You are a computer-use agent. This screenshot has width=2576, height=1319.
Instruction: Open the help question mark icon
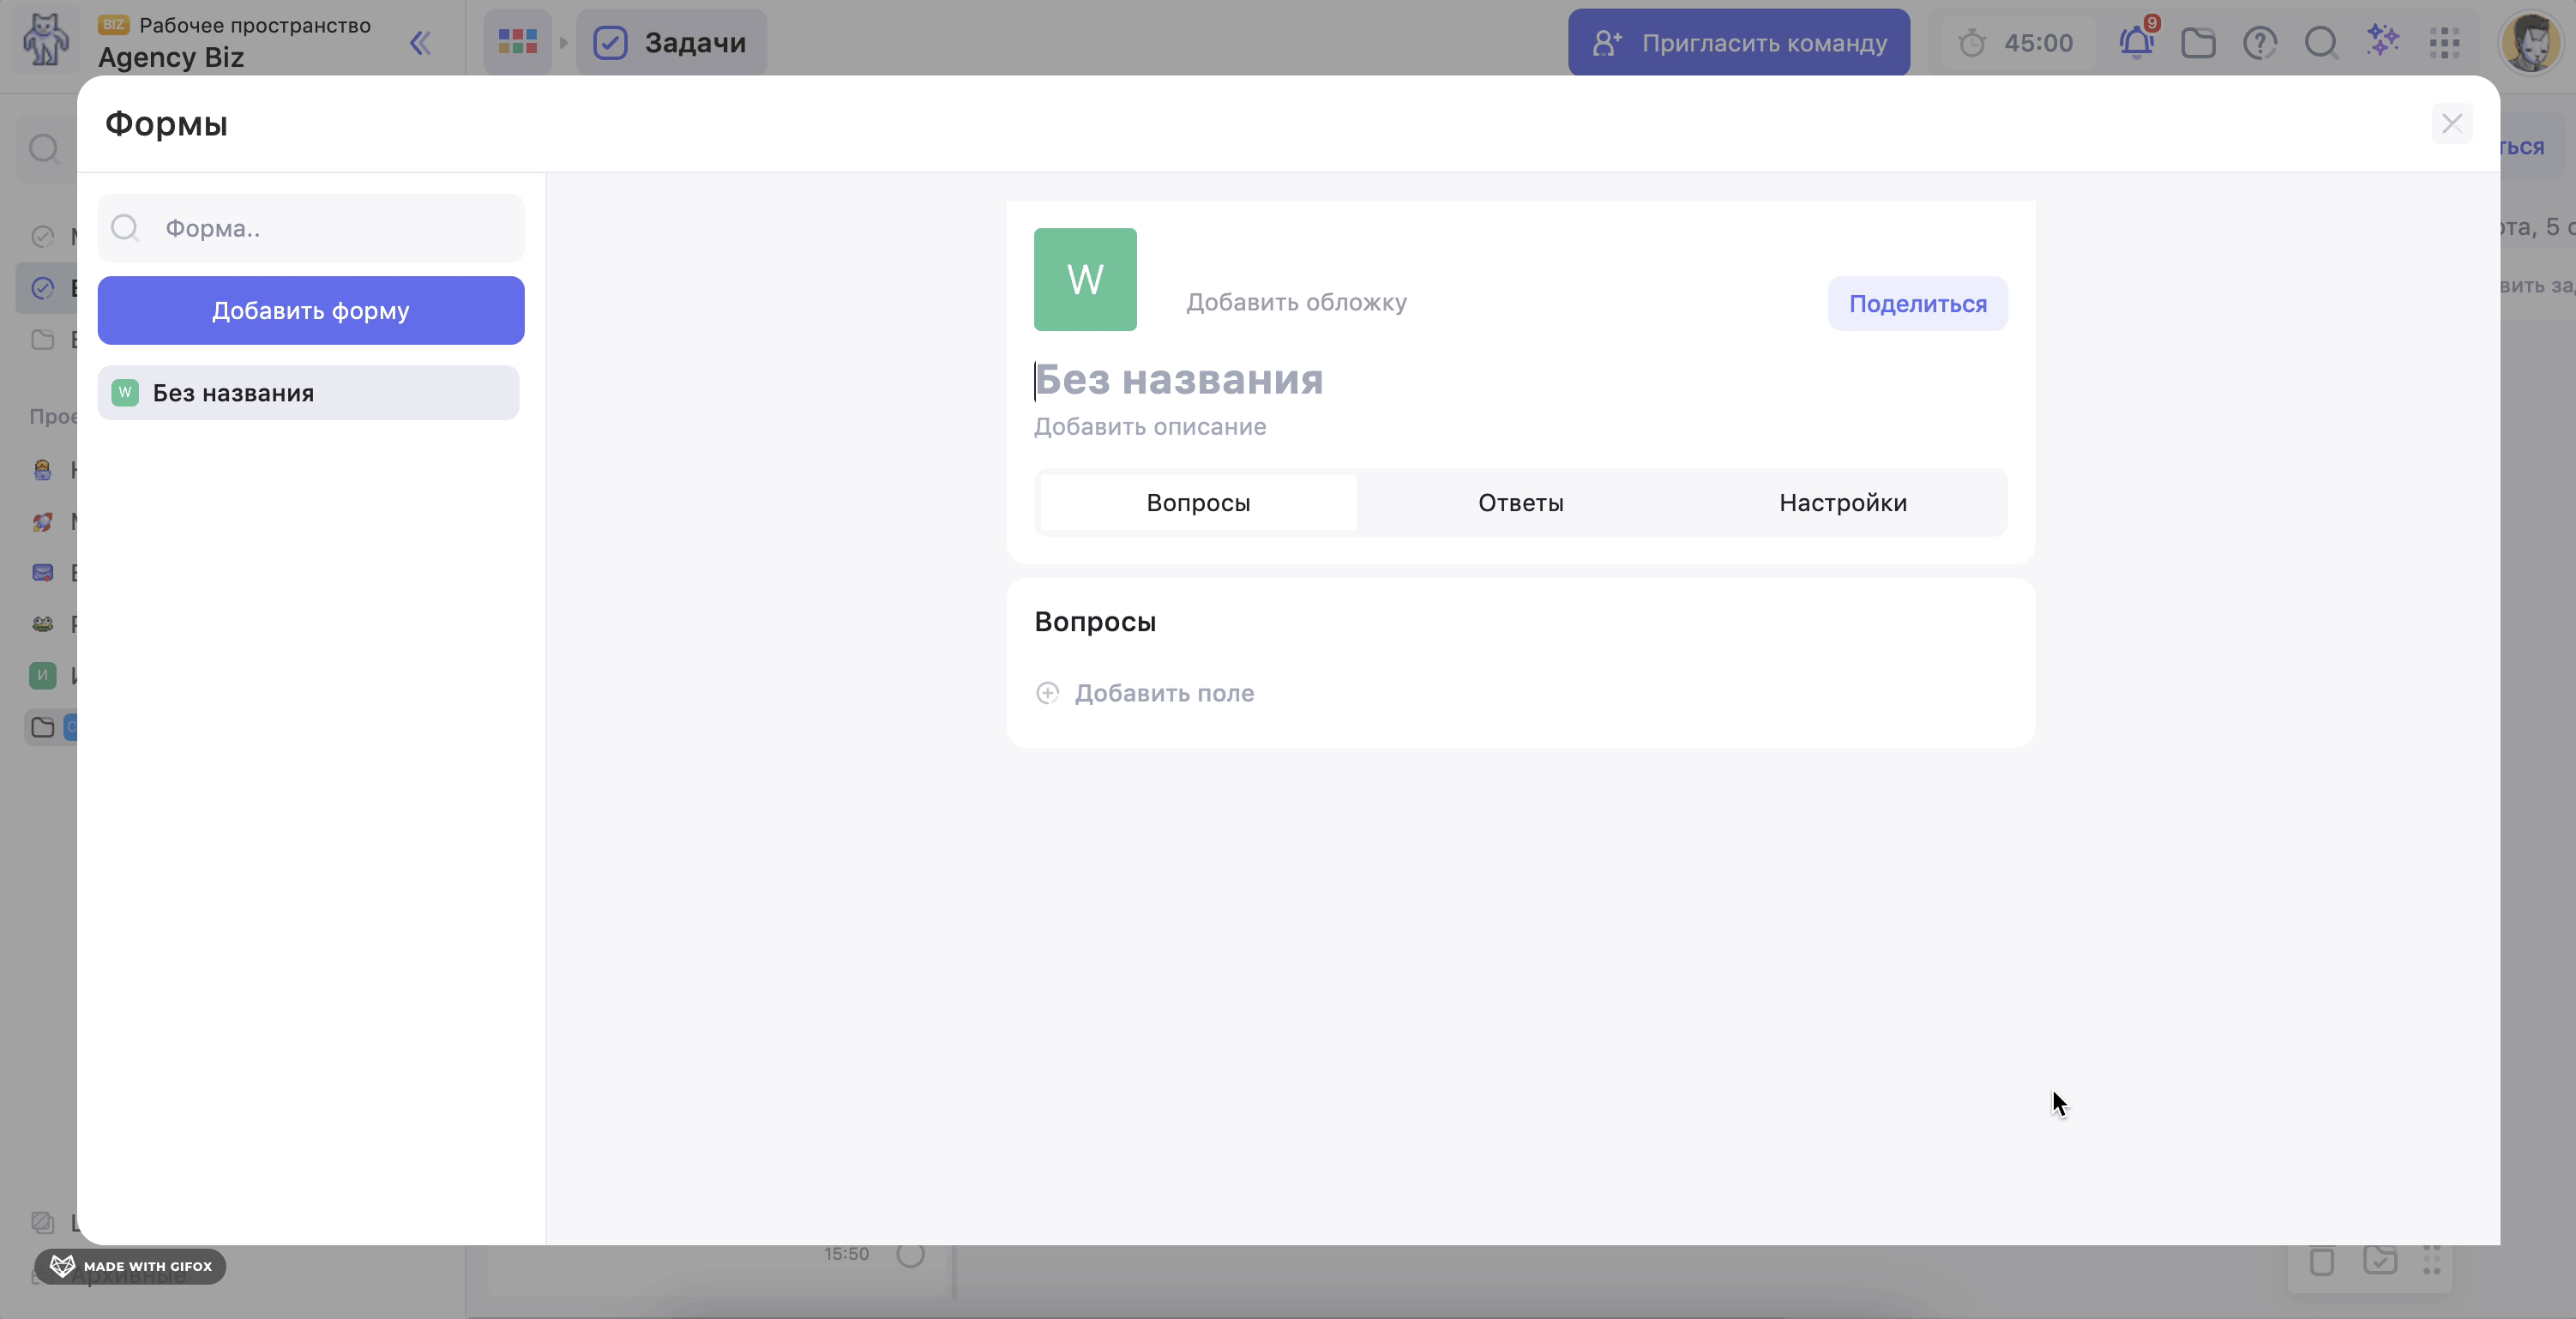[x=2259, y=43]
